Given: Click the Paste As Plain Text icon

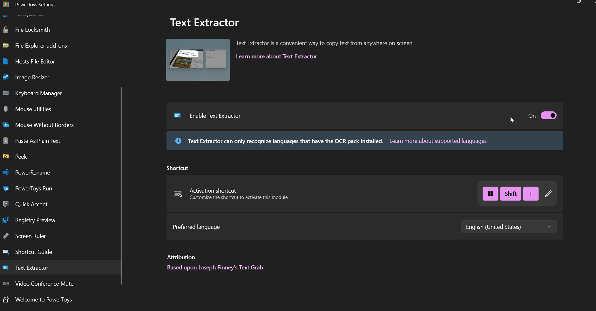Looking at the screenshot, I should click(6, 141).
